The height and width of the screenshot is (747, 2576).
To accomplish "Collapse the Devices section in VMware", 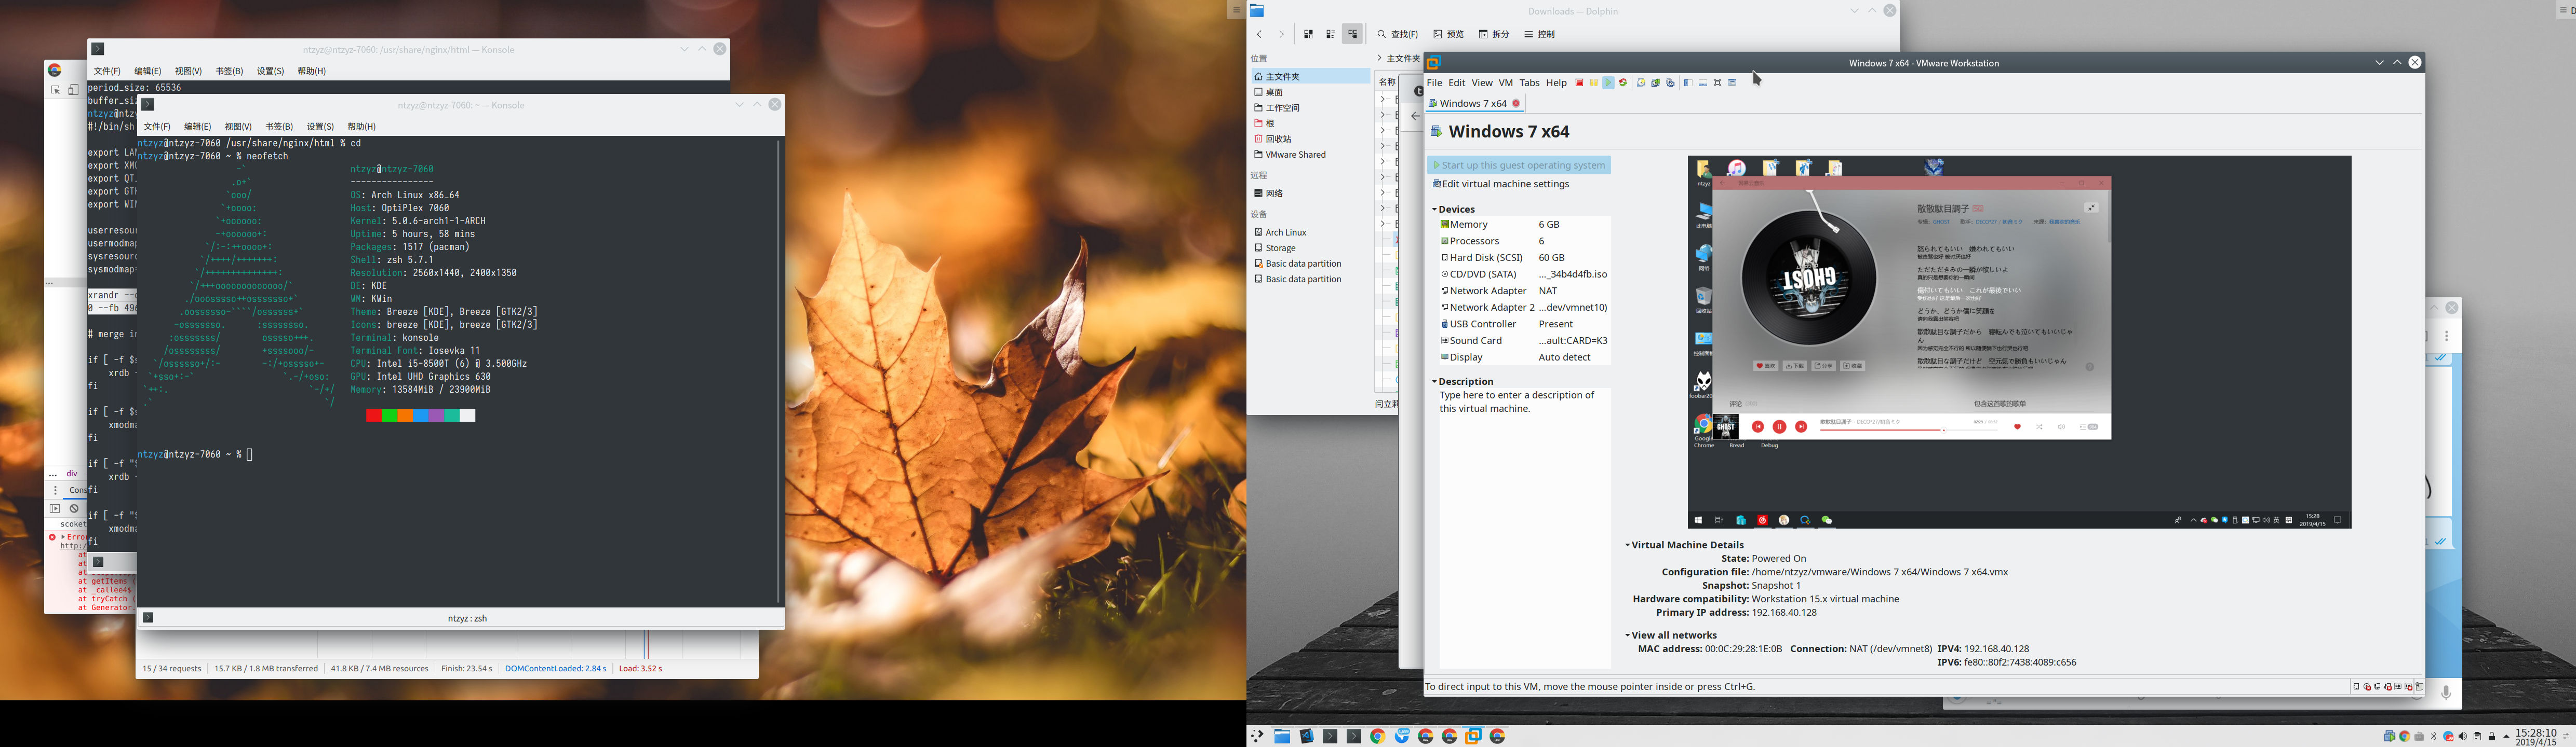I will pos(1434,209).
